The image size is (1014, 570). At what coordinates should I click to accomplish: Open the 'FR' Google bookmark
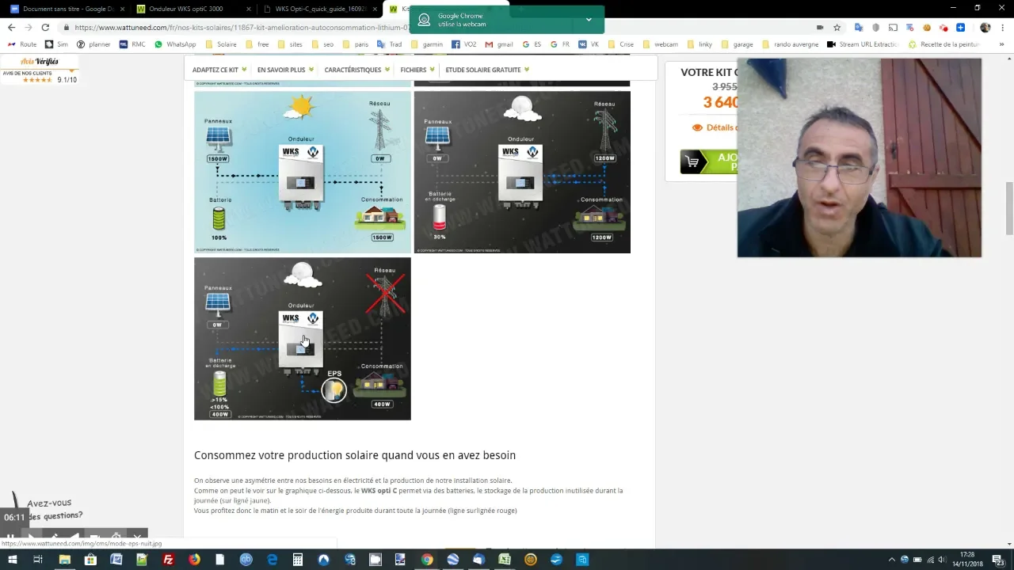[560, 44]
